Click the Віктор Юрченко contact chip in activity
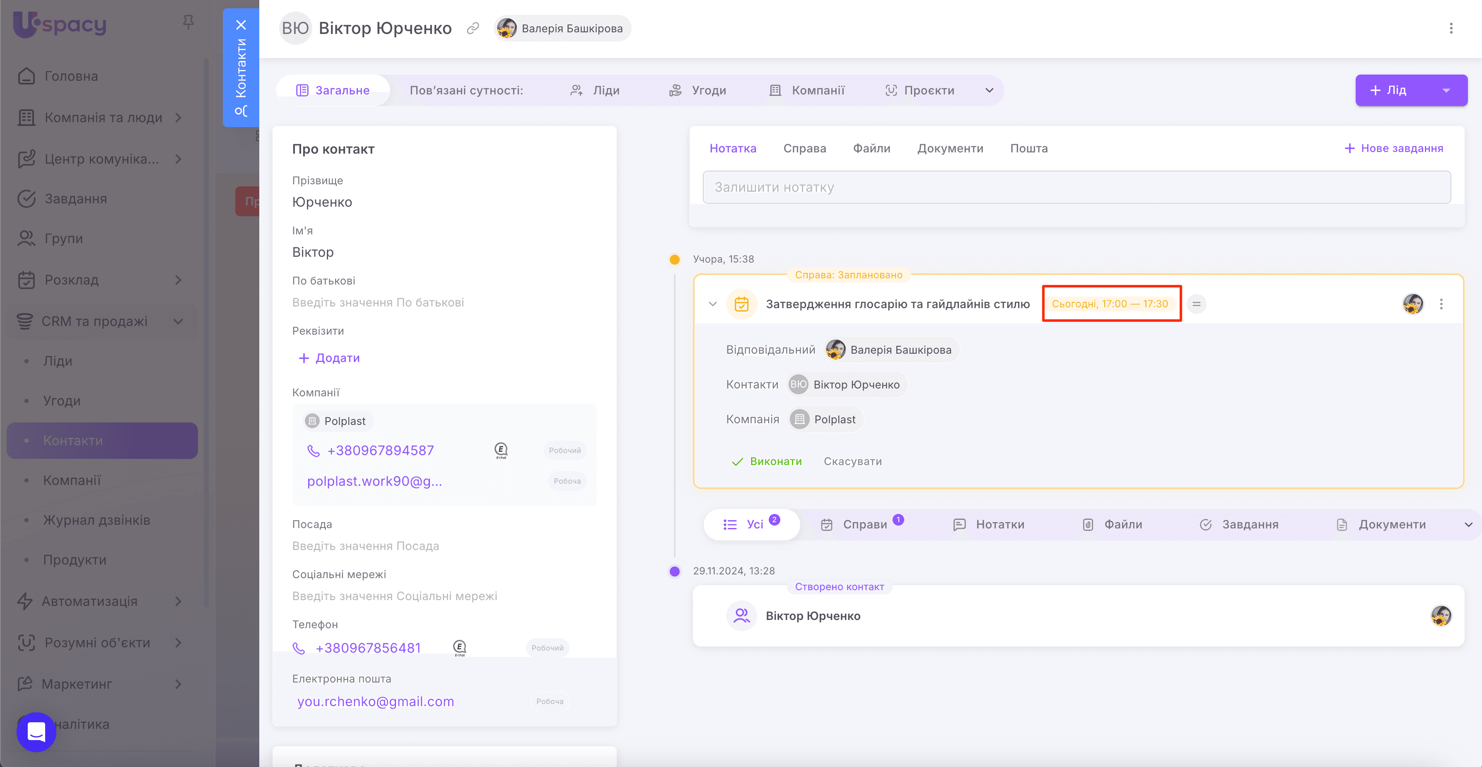 (847, 384)
